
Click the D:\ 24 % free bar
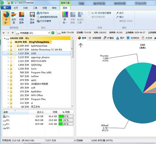(66, 120)
